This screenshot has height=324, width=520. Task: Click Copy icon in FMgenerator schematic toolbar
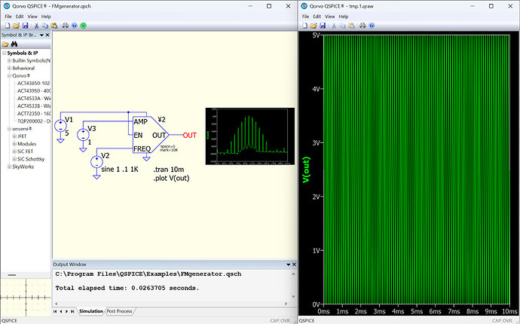tap(45, 26)
